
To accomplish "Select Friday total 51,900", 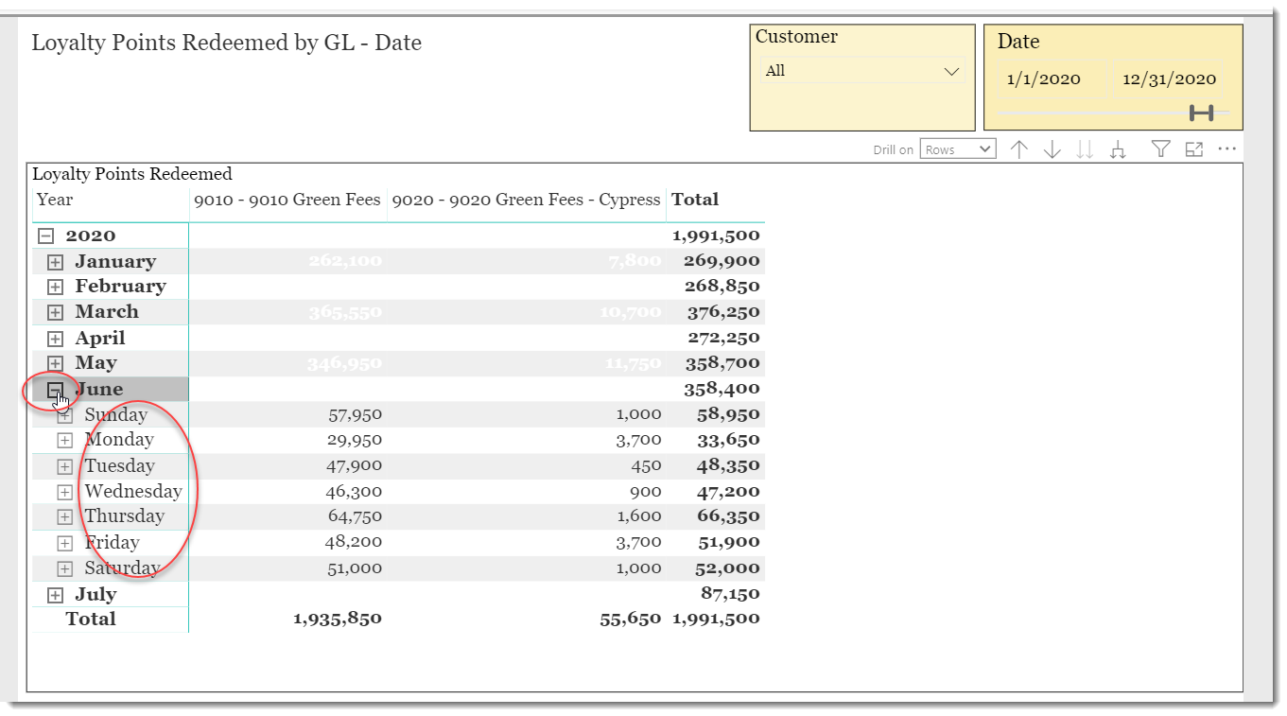I will pyautogui.click(x=728, y=542).
